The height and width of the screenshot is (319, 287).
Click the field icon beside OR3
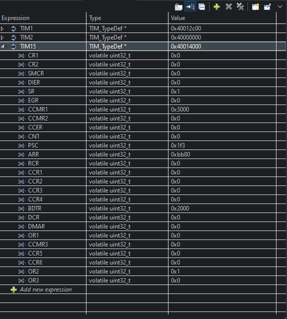point(22,281)
